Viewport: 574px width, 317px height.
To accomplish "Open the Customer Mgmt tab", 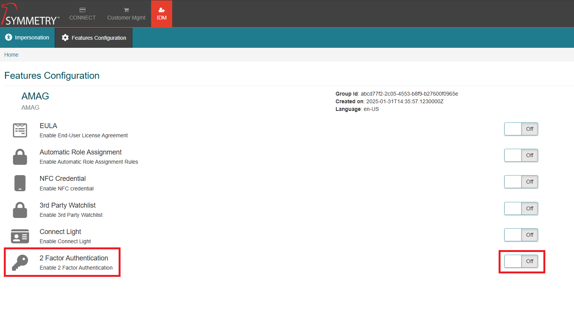I will (126, 14).
